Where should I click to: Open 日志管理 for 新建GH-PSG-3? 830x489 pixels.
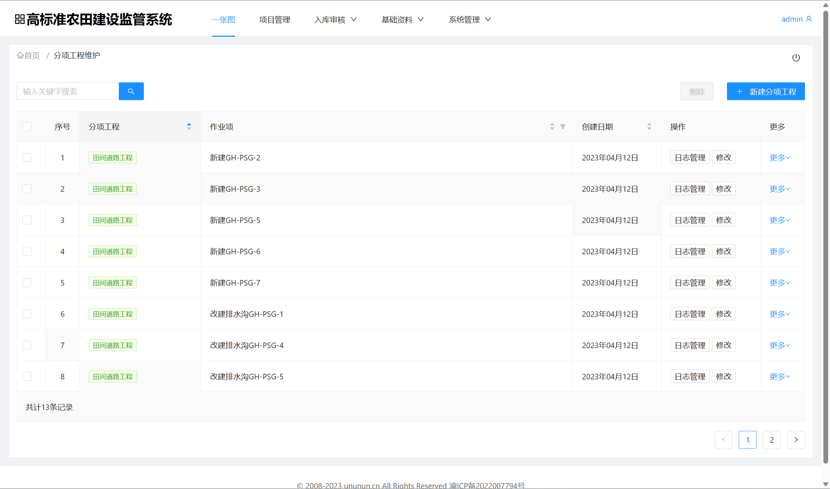coord(690,189)
